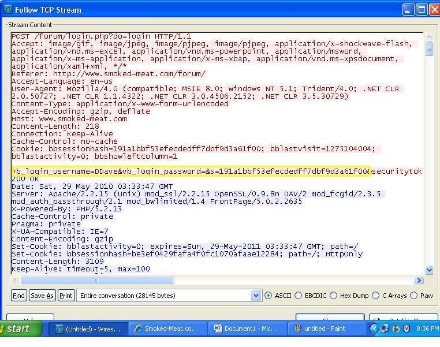The height and width of the screenshot is (347, 440).
Task: Select the EBCDIC display format
Action: tap(299, 296)
